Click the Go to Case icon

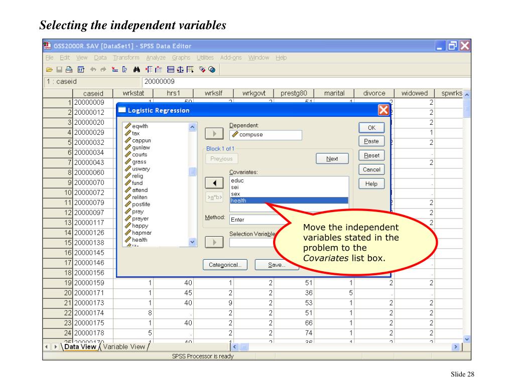[115, 69]
